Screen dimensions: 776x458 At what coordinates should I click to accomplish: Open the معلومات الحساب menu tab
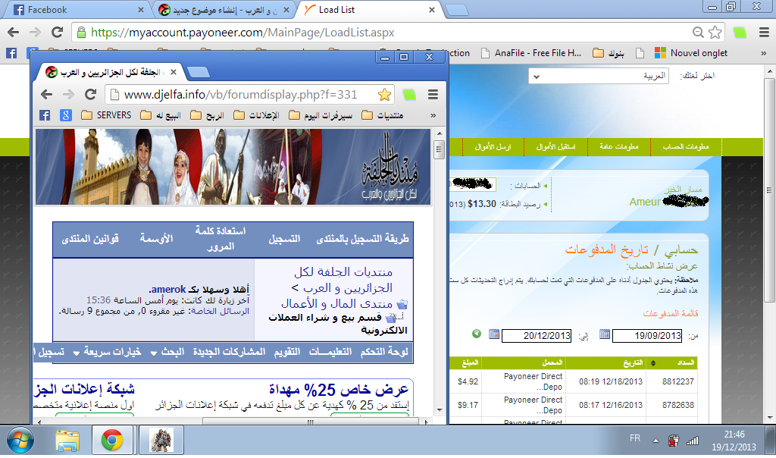[685, 147]
